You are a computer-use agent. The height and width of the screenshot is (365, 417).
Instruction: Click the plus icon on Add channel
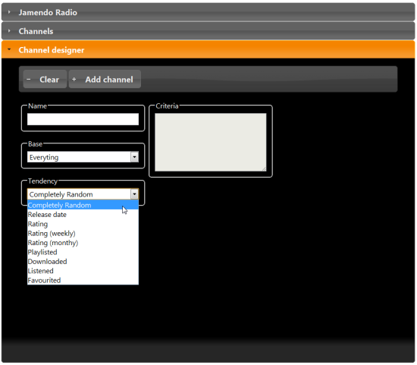tap(74, 80)
